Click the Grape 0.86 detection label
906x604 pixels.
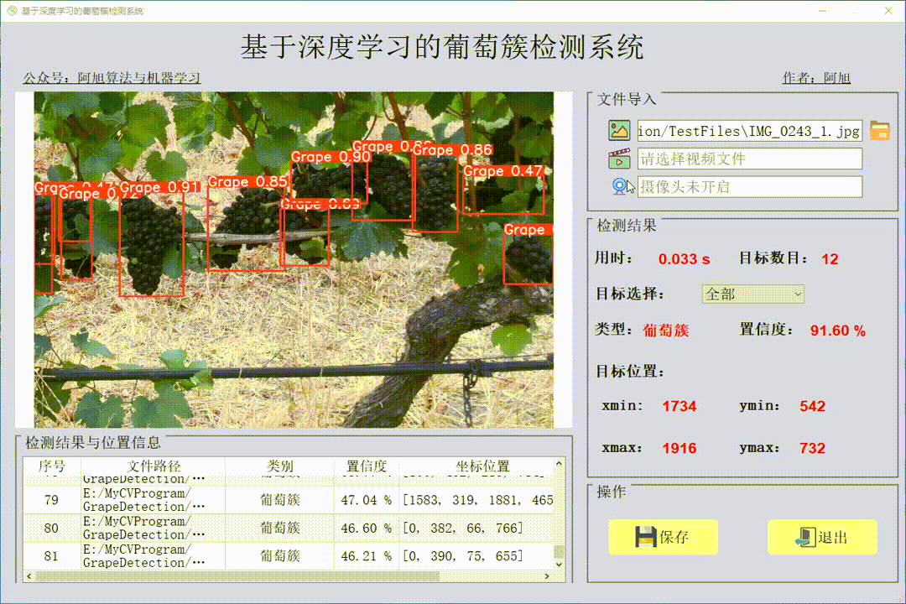pyautogui.click(x=452, y=150)
